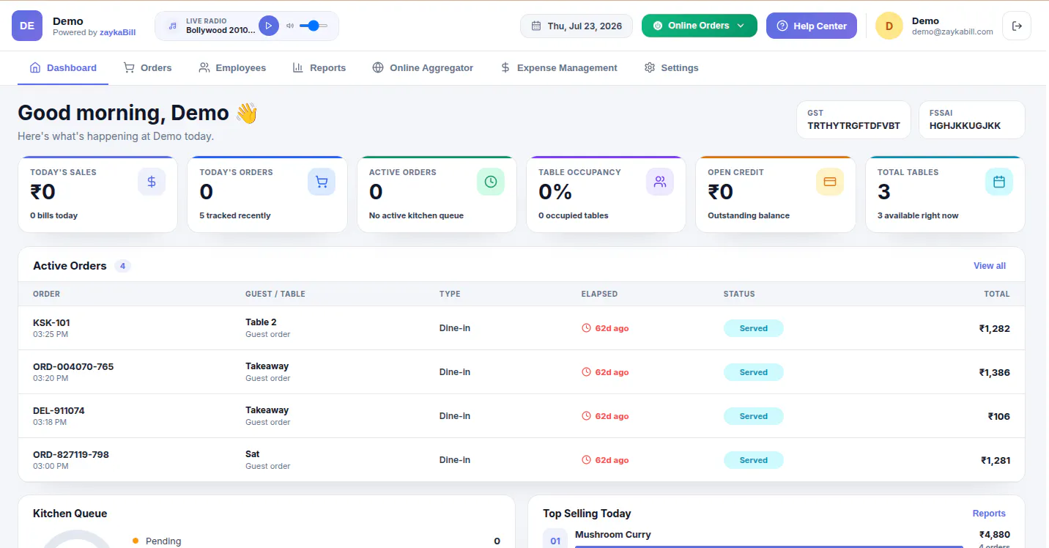This screenshot has height=548, width=1049.
Task: Play the Bollywood live radio
Action: [x=269, y=26]
